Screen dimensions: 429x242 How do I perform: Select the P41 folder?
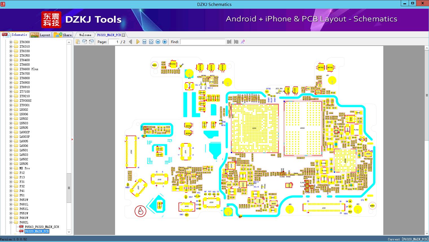(22, 191)
